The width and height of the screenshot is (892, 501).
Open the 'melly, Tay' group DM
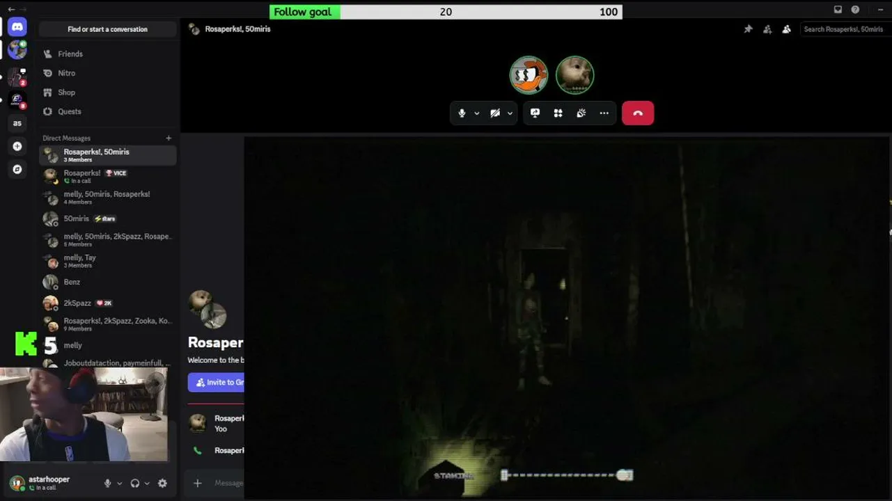[108, 261]
